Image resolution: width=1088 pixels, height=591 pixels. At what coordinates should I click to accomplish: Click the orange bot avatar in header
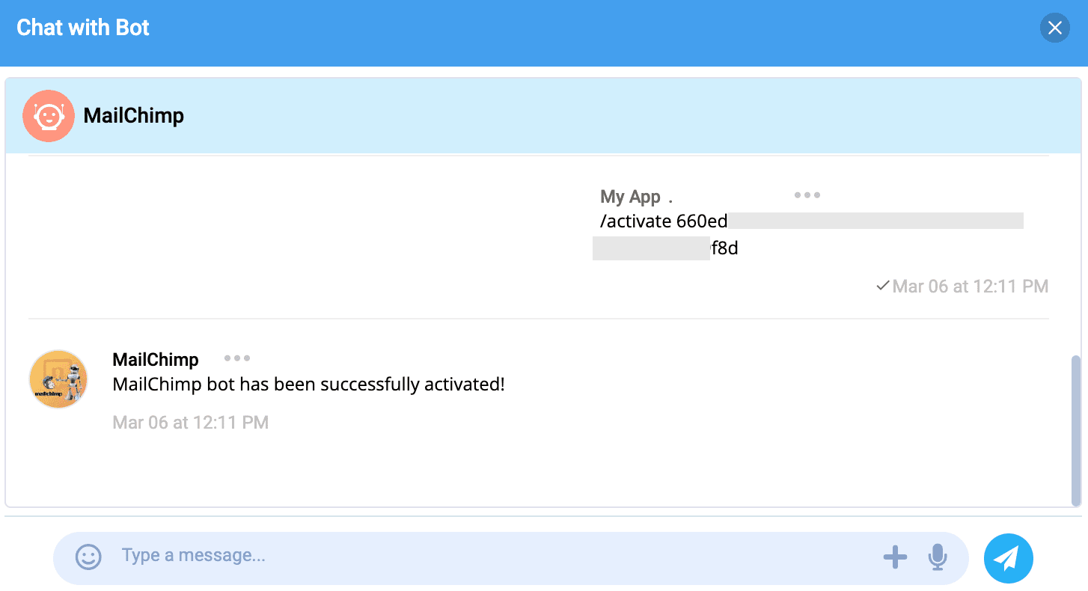(49, 116)
